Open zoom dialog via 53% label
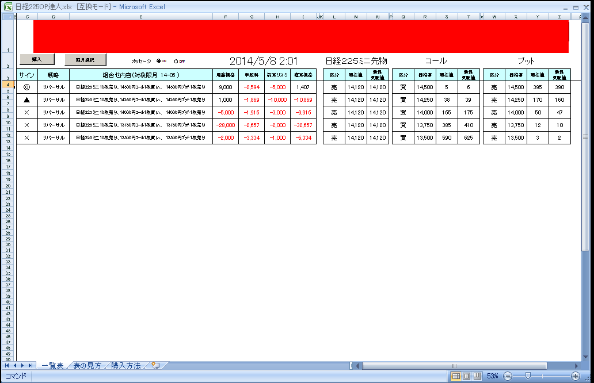 click(x=493, y=376)
